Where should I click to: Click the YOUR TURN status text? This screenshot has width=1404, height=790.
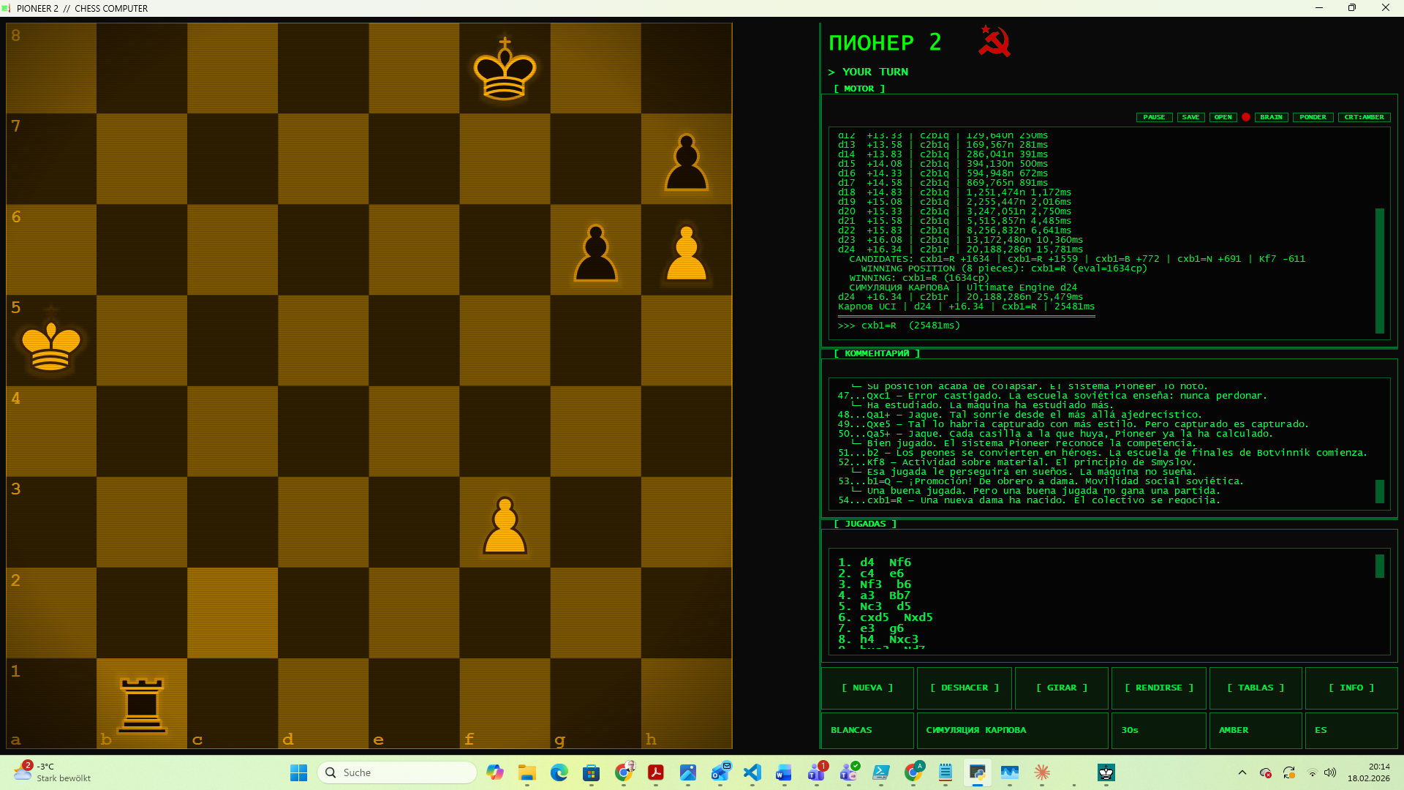[x=875, y=72]
